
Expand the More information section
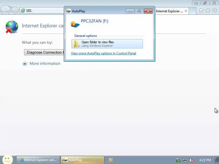(42, 64)
